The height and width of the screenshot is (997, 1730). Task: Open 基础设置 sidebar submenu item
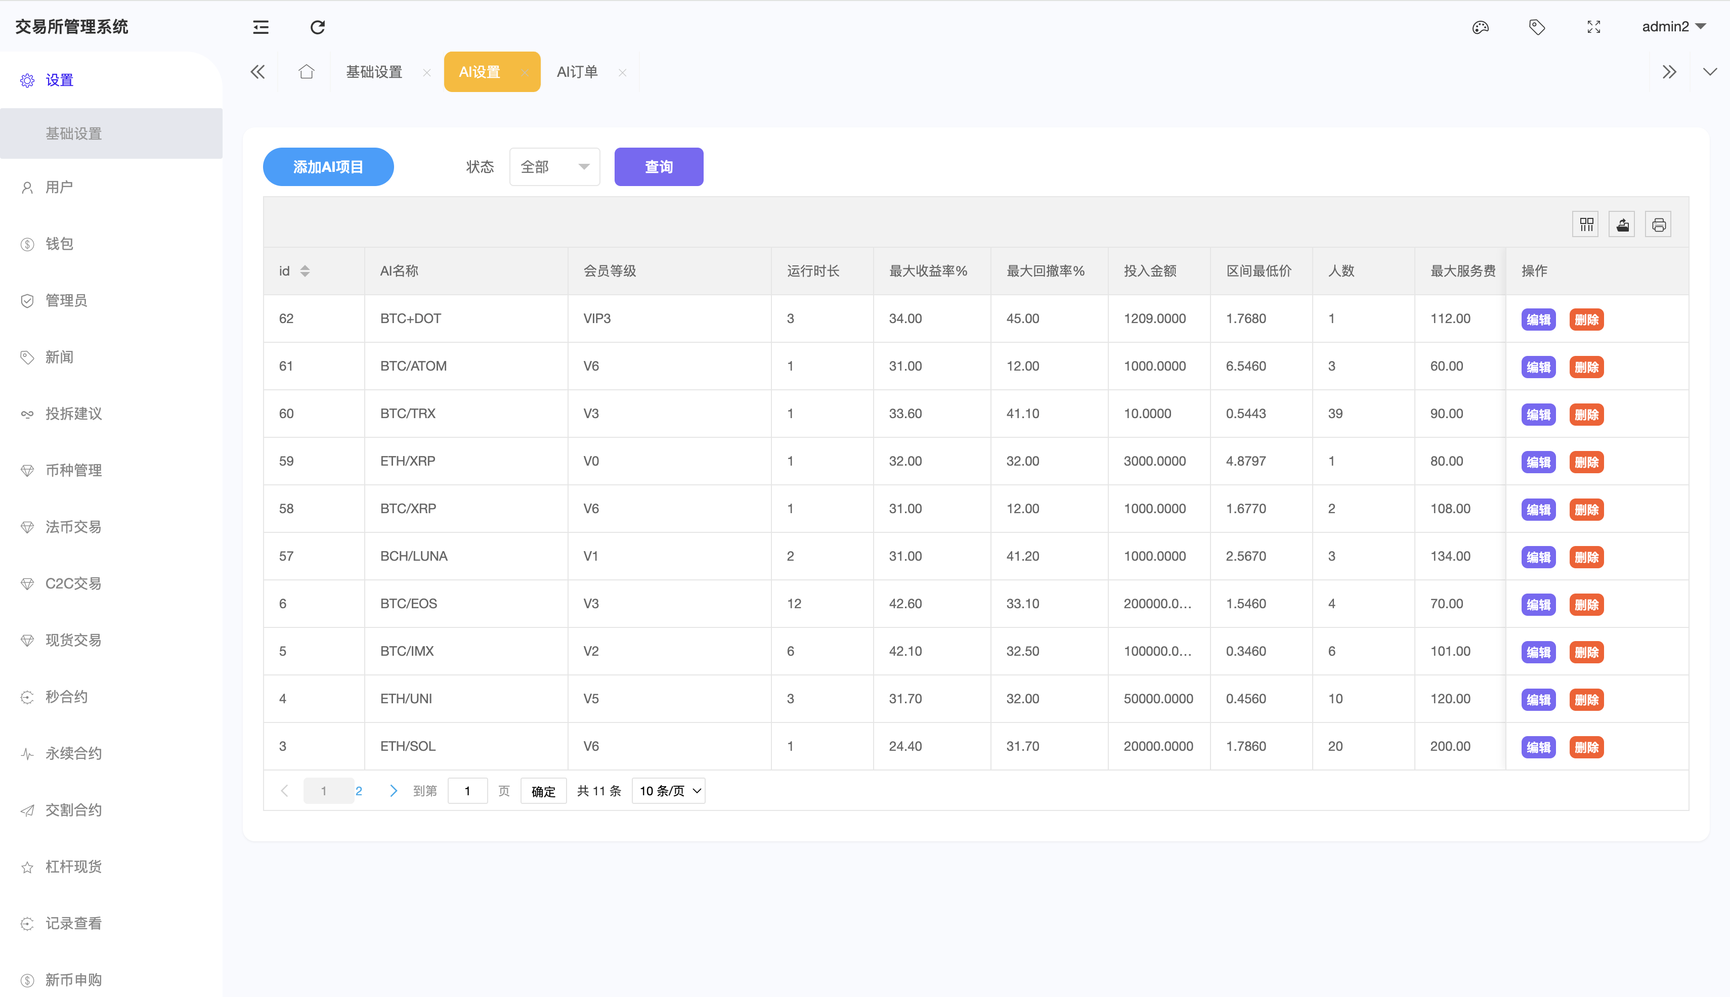[x=111, y=133]
